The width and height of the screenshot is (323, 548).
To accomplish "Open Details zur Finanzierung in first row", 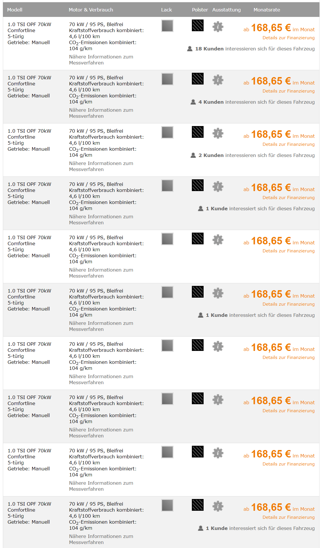I will 288,38.
